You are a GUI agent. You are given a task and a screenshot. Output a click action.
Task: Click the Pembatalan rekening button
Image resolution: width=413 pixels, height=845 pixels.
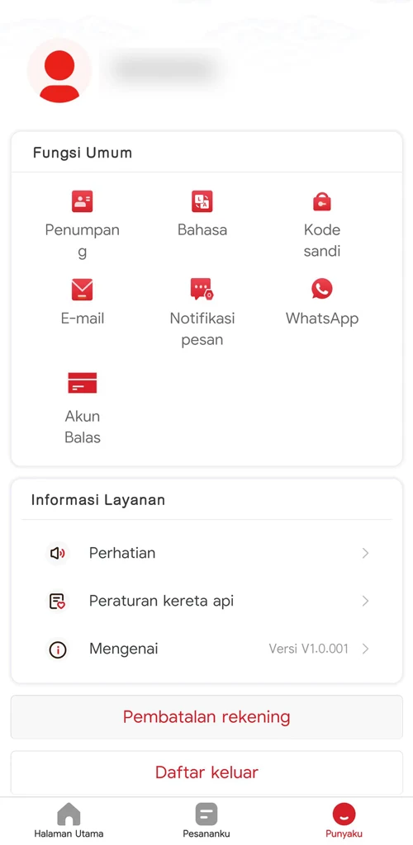206,717
